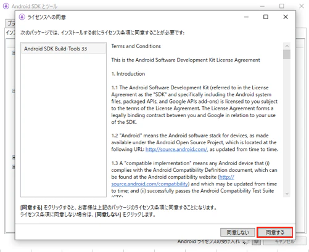Click the 同意しない (Decline) button
Image resolution: width=309 pixels, height=252 pixels.
tap(237, 232)
